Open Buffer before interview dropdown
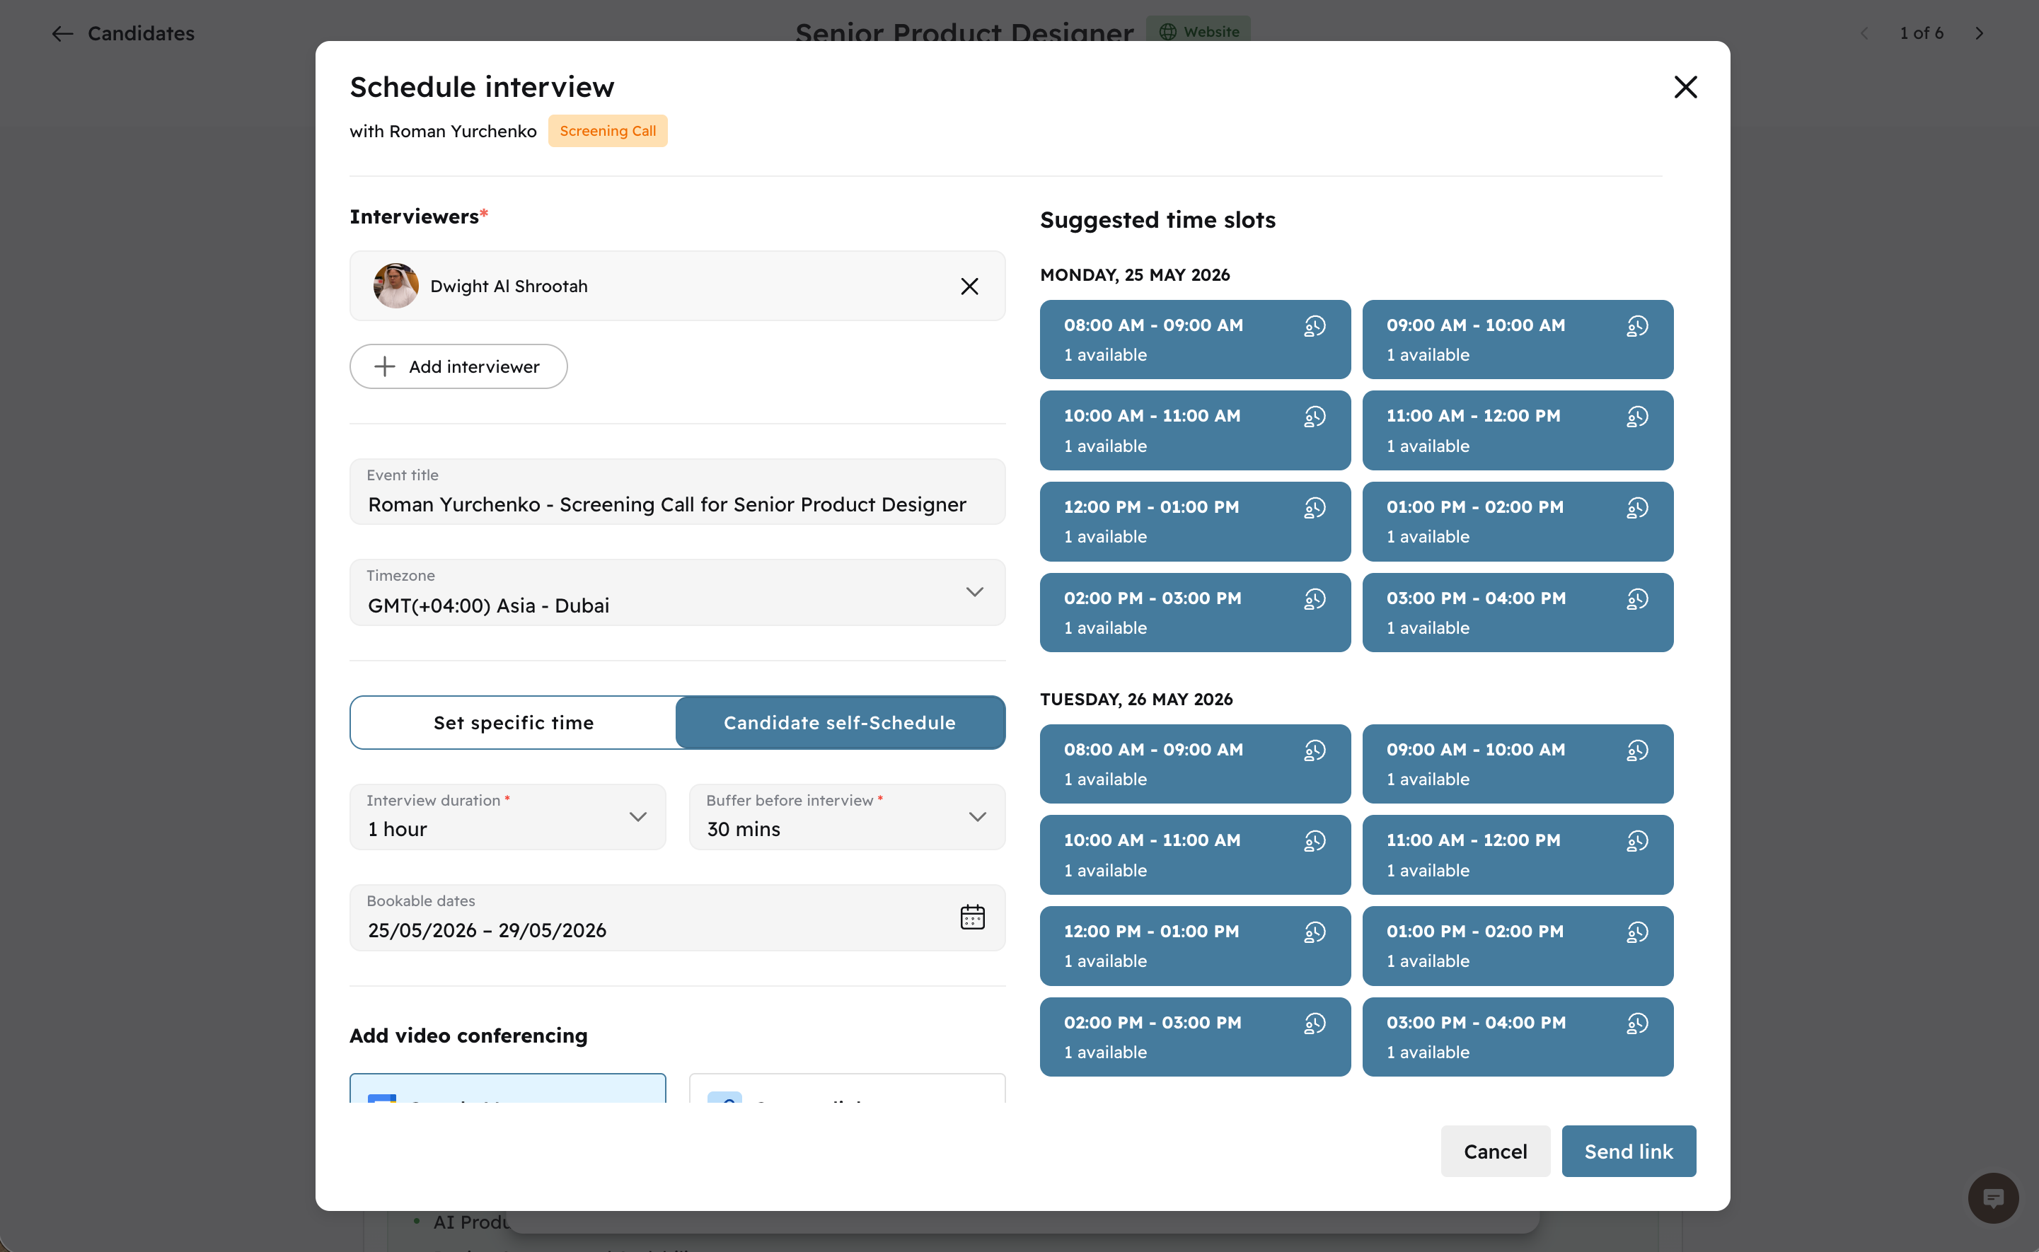The image size is (2039, 1252). (848, 817)
